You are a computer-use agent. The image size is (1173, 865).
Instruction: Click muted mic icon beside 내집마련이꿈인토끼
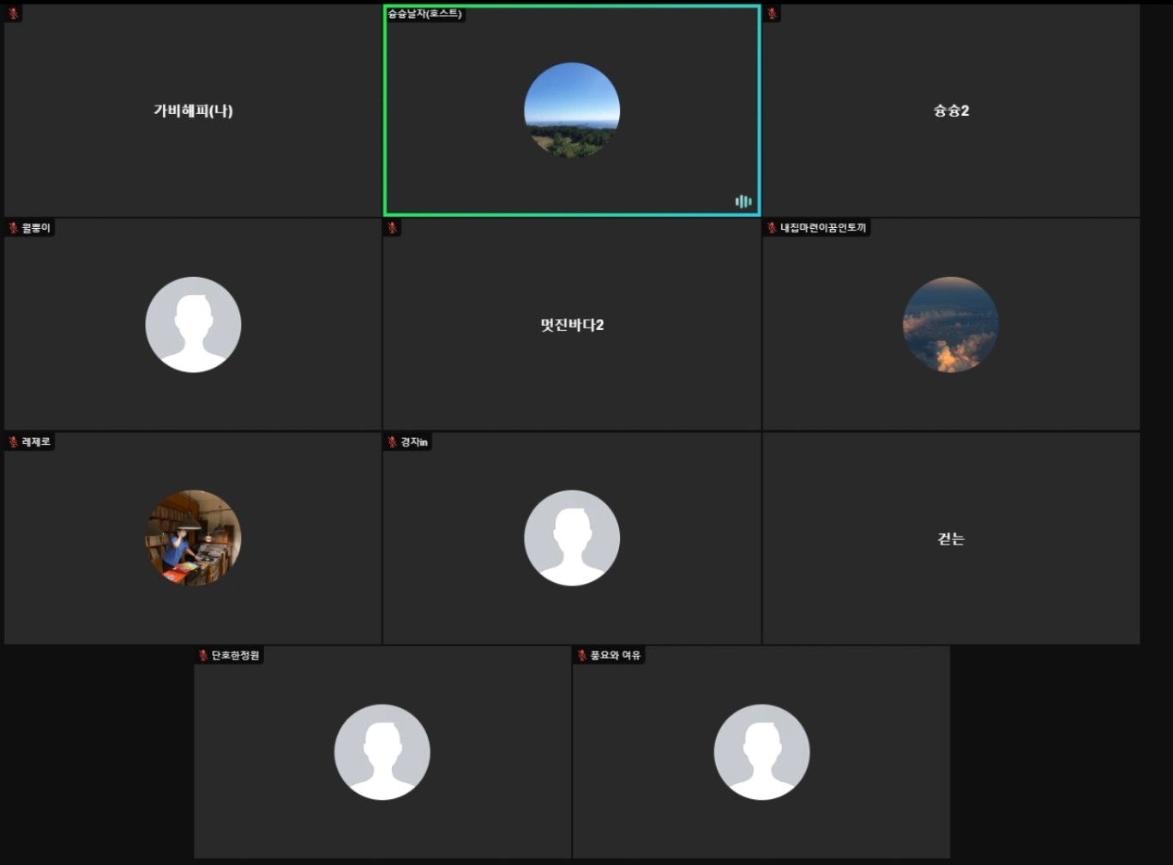pos(772,228)
